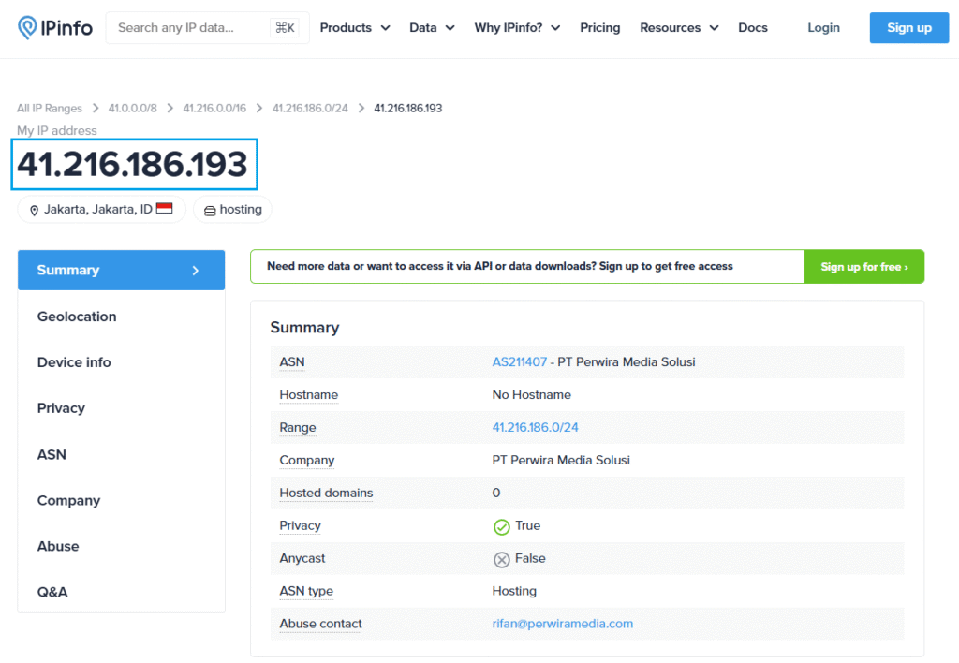Click the green check icon beside True
Viewport: 959px width, 663px height.
coord(502,526)
